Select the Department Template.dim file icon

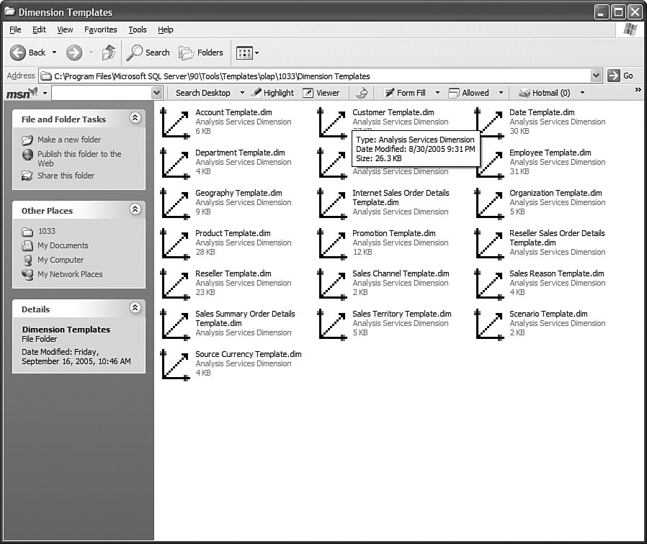point(175,163)
